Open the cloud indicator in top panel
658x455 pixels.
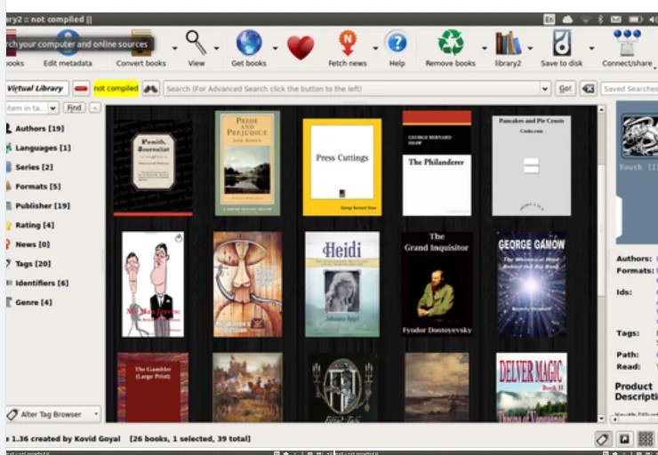tap(567, 20)
